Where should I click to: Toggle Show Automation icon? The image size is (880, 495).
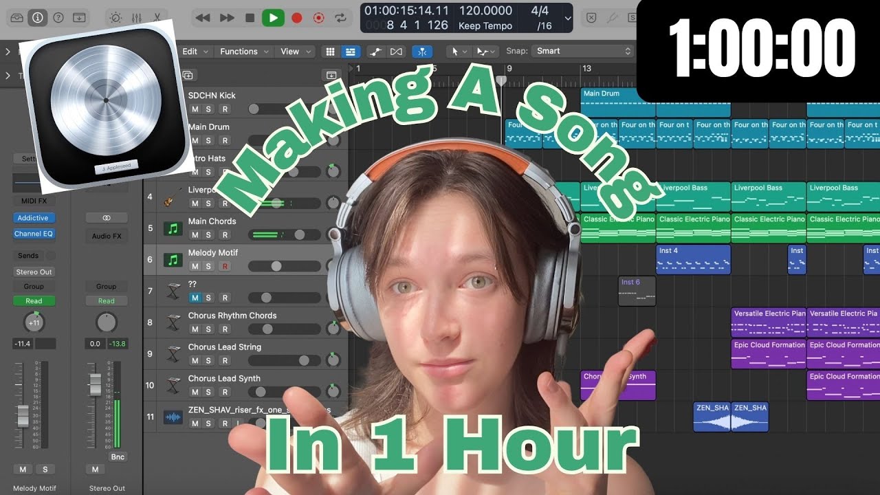(375, 52)
